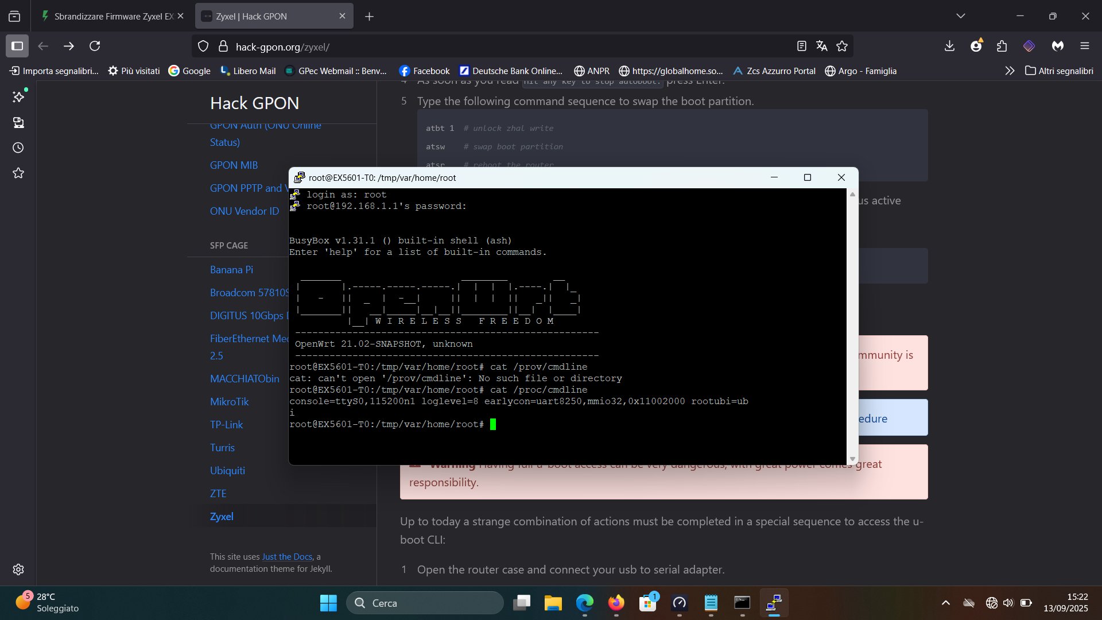
Task: Toggle the sidebar visibility button
Action: point(17,46)
